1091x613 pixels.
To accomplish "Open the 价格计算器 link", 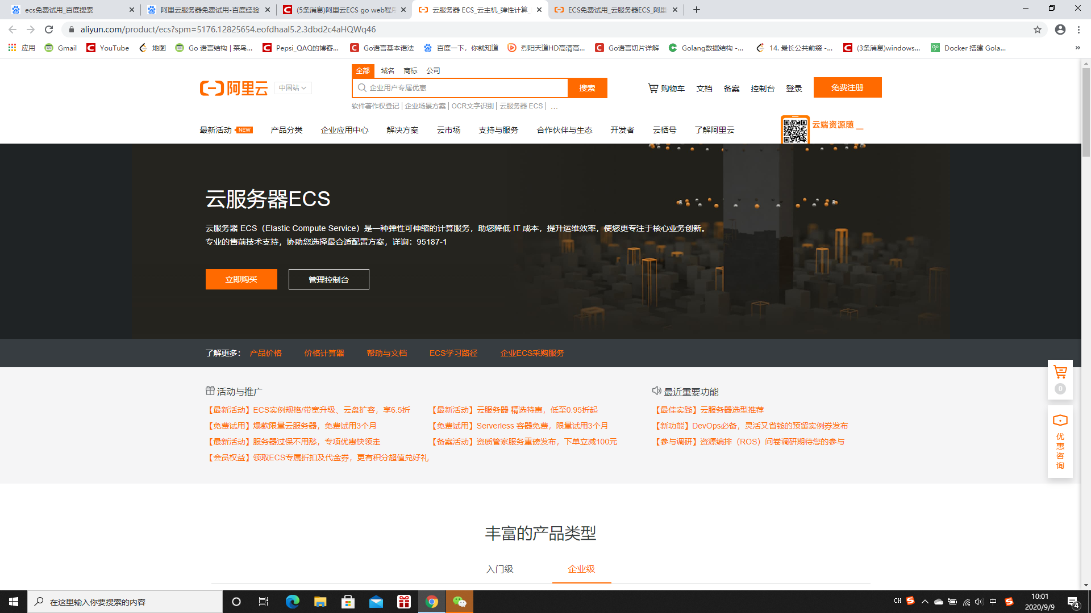I will [x=324, y=352].
